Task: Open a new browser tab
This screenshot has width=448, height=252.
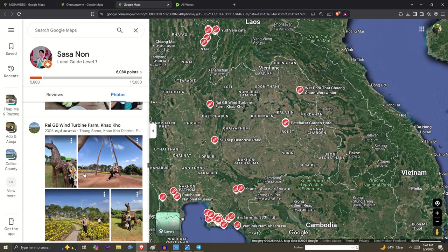Action: [x=234, y=5]
